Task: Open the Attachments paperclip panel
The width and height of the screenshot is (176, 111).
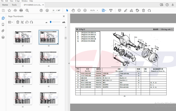Action: coord(3,31)
